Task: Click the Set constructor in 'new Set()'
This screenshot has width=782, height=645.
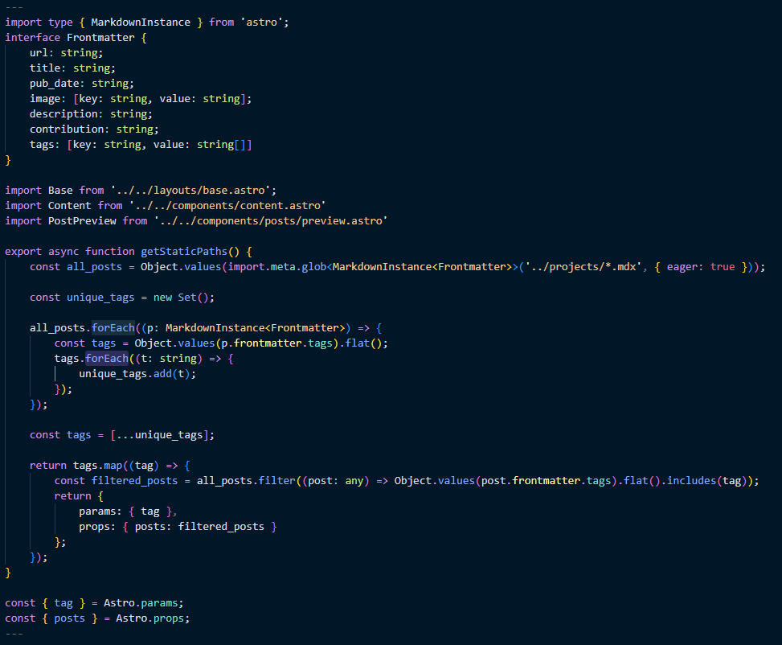Action: [x=186, y=297]
